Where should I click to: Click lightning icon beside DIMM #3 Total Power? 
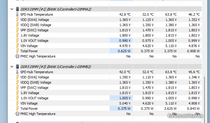(17, 109)
